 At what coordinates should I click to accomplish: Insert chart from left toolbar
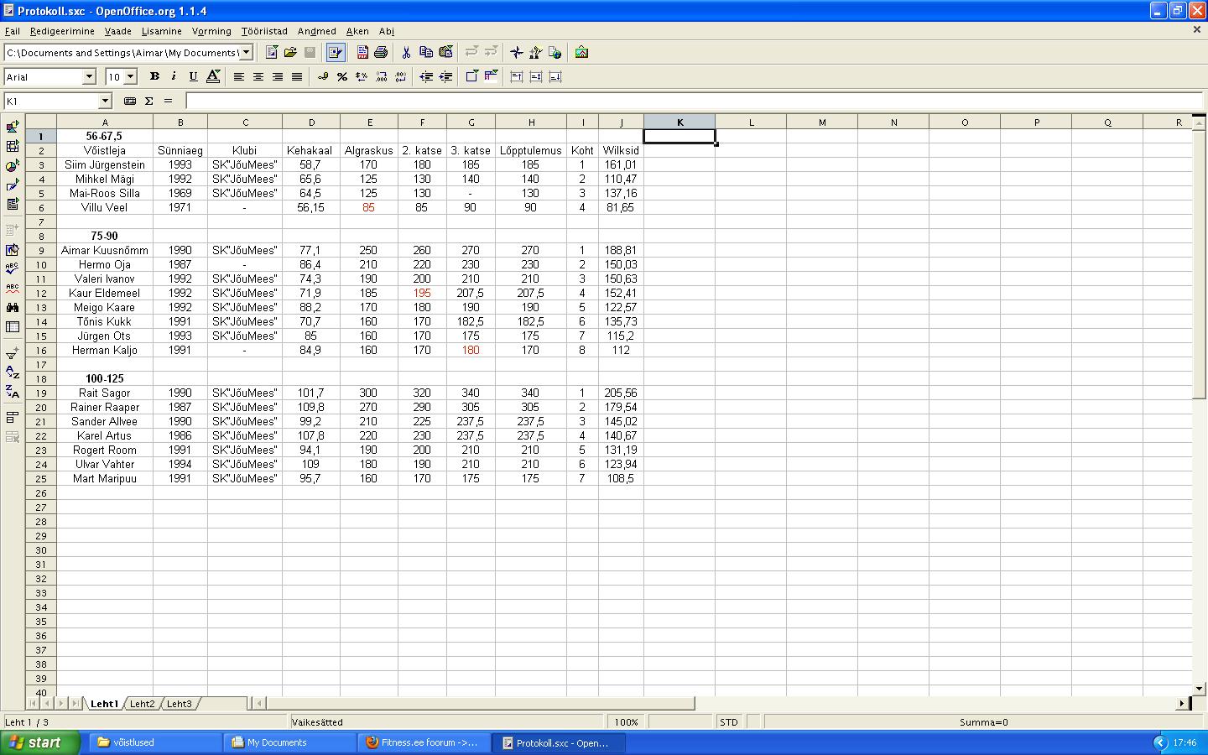click(x=13, y=166)
